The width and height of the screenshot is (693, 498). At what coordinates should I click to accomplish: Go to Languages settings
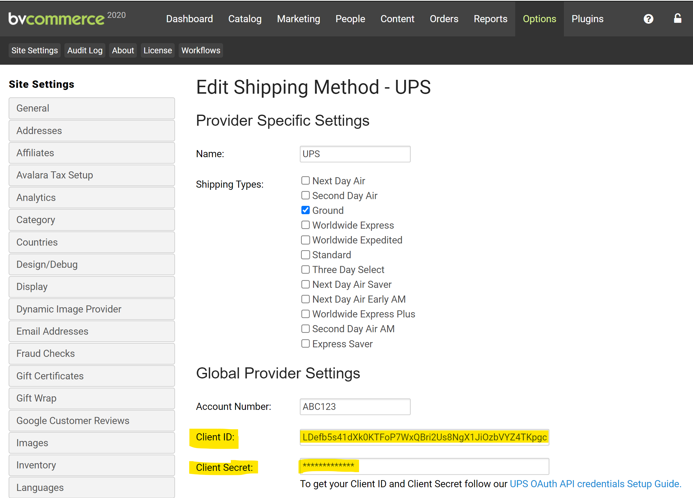tap(92, 488)
